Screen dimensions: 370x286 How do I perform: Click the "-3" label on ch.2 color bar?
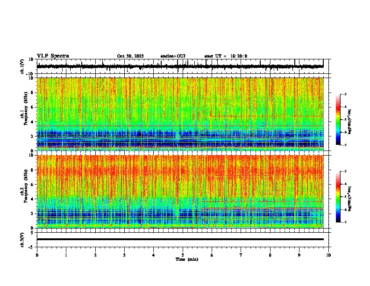point(345,172)
